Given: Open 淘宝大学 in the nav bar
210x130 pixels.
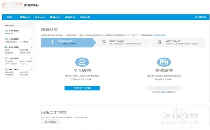Looking at the screenshot, I should pos(85,17).
